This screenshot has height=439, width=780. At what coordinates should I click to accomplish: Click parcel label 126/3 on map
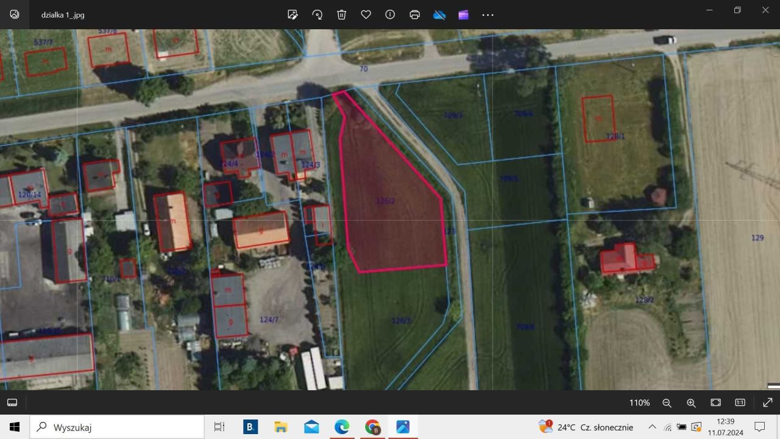coord(401,321)
